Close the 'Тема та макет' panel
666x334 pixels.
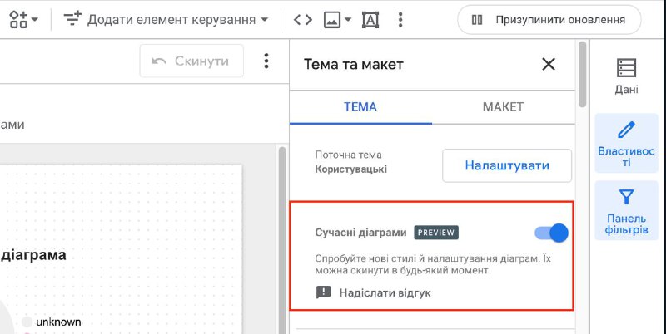click(x=549, y=65)
